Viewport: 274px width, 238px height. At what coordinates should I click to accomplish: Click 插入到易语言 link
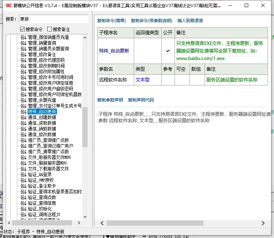[190, 21]
